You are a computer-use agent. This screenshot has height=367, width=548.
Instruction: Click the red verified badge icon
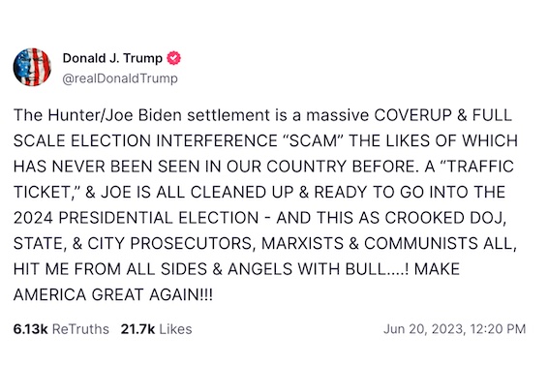[x=173, y=58]
